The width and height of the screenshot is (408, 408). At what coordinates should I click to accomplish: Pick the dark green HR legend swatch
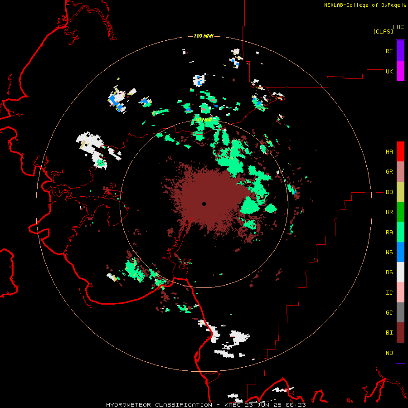400,212
